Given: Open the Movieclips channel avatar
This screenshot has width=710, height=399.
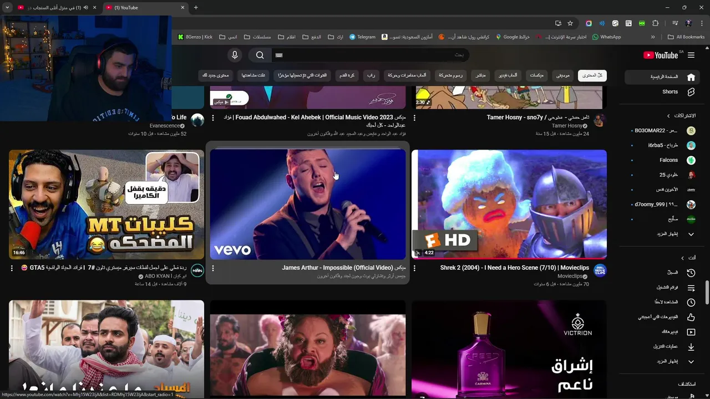Looking at the screenshot, I should click(600, 270).
